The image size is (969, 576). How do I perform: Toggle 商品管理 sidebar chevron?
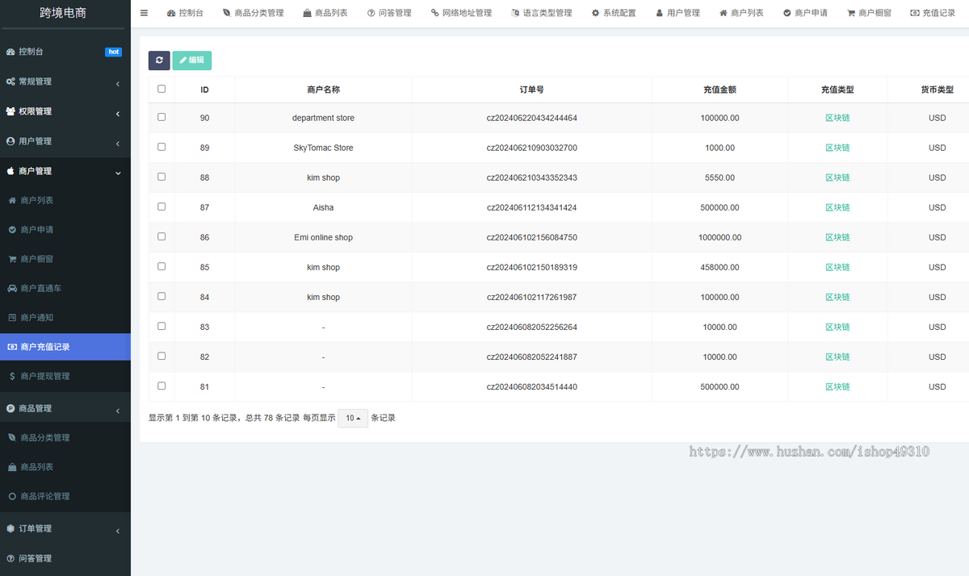point(118,411)
